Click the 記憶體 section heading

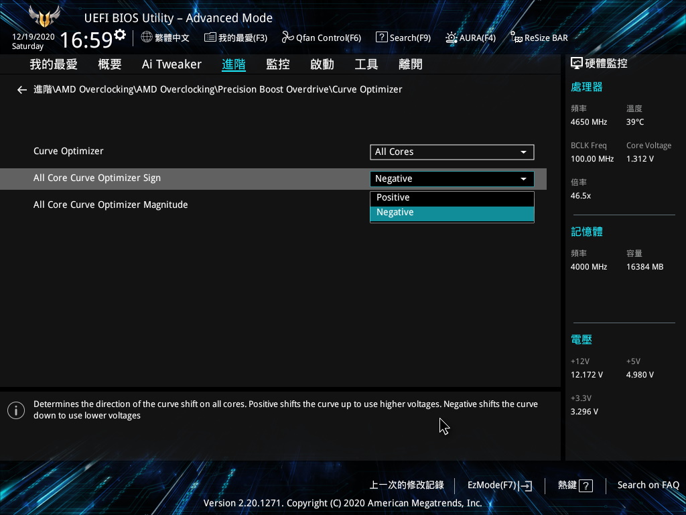pyautogui.click(x=587, y=231)
